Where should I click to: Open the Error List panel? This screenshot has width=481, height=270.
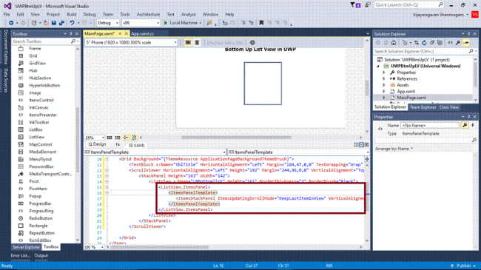[20, 256]
